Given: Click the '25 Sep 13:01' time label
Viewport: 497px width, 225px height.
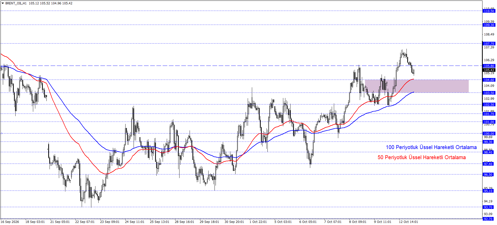Looking at the screenshot, I should [160, 222].
